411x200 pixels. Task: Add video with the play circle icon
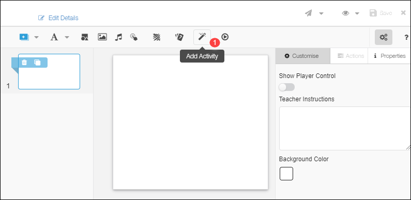click(225, 37)
